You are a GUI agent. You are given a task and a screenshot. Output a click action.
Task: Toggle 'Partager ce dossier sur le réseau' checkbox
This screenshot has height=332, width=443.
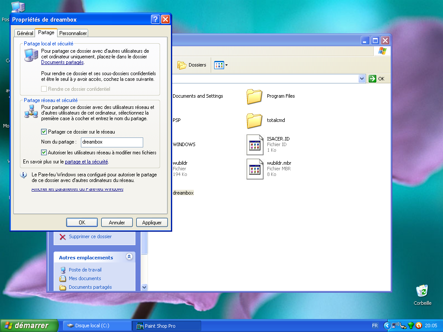(x=44, y=132)
